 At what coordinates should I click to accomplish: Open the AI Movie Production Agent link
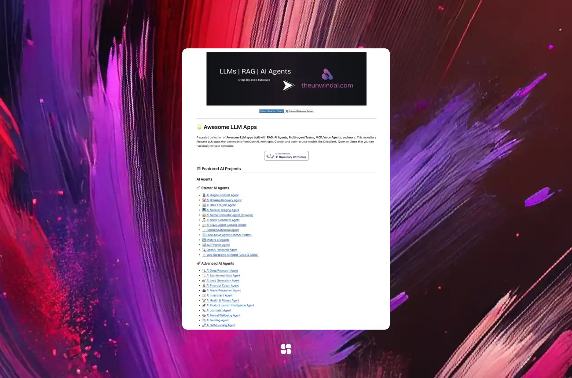coord(221,291)
